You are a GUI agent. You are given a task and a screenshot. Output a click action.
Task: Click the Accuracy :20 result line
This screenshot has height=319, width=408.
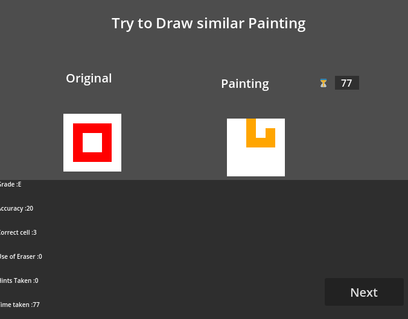pos(16,208)
